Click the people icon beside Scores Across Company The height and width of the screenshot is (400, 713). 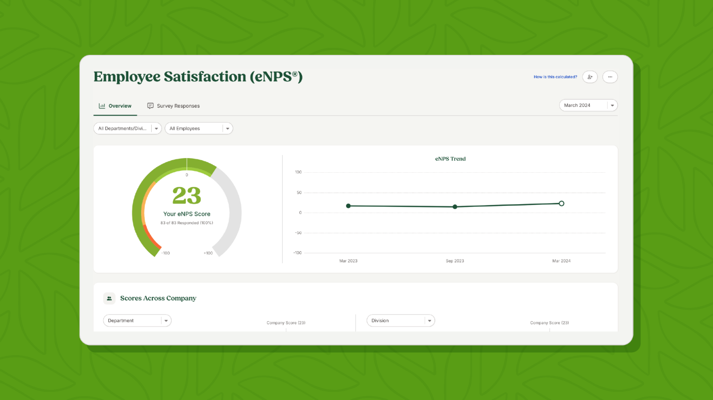[109, 298]
